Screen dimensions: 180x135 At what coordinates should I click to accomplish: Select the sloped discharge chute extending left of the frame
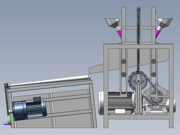pos(96,69)
